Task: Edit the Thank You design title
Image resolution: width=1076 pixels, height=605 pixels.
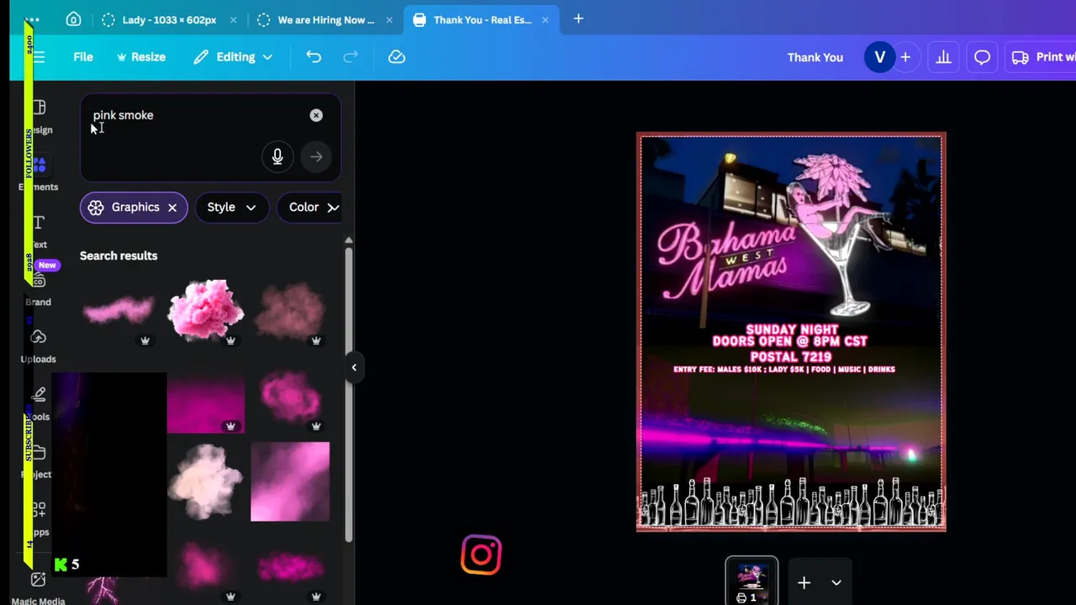Action: point(815,57)
